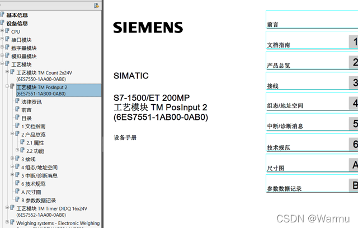
Task: Expand the 模拟量模块 bookmark node
Action: 2,55
